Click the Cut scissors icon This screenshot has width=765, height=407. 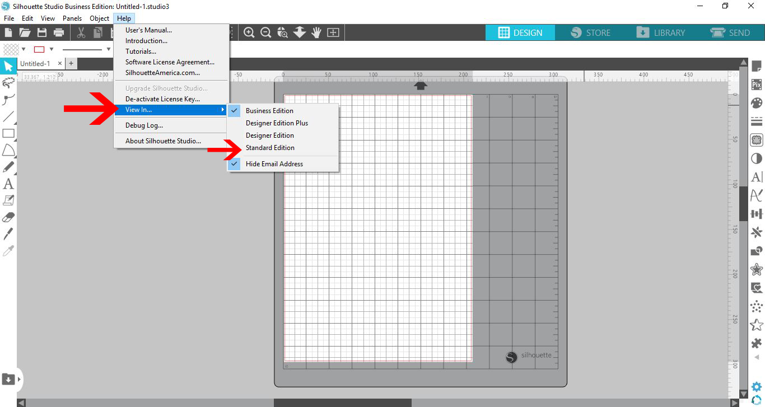(x=81, y=32)
